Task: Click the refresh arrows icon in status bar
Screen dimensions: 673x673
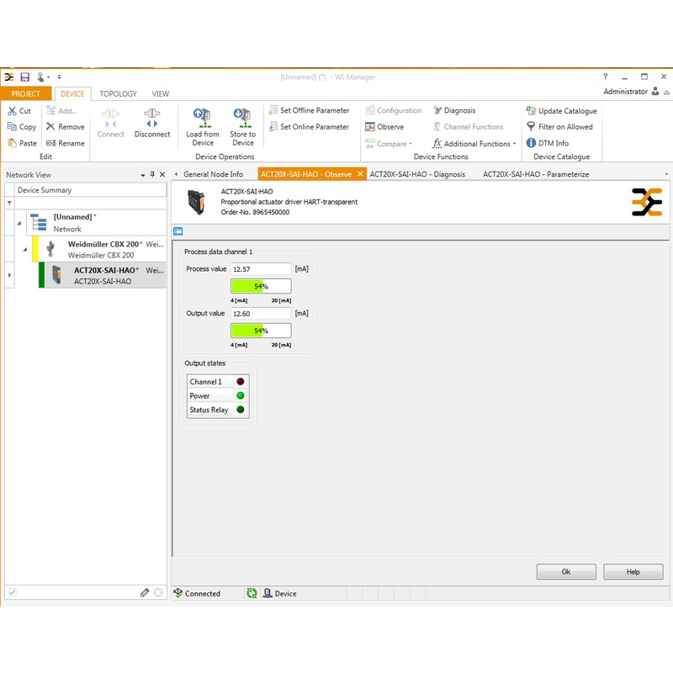Action: point(252,593)
